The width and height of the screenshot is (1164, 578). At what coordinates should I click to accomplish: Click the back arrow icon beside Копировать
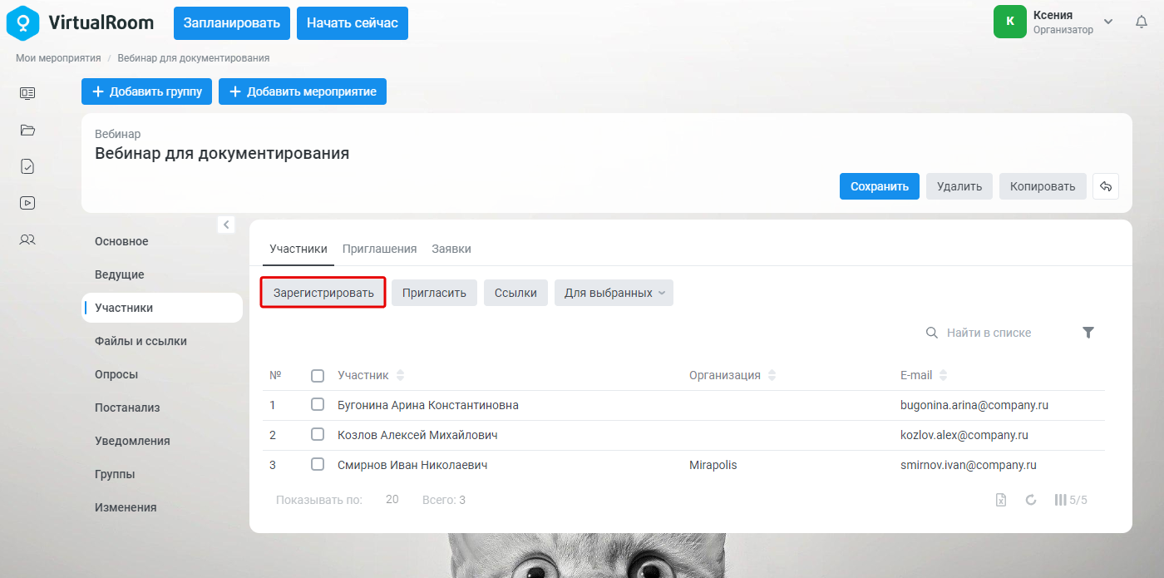(1106, 186)
